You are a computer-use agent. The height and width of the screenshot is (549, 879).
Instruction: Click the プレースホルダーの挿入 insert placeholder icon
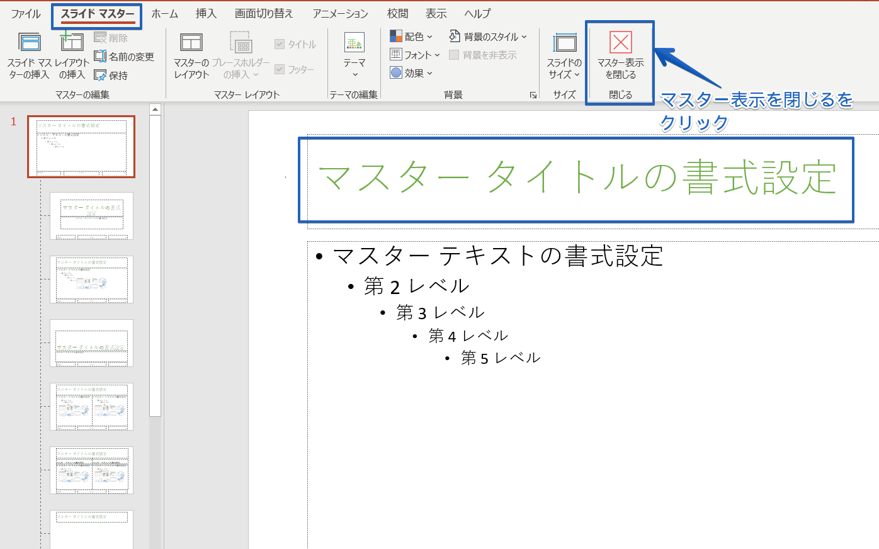pyautogui.click(x=241, y=42)
